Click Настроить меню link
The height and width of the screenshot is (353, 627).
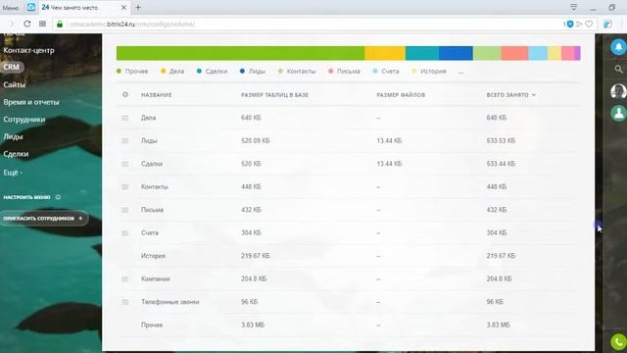pyautogui.click(x=26, y=197)
